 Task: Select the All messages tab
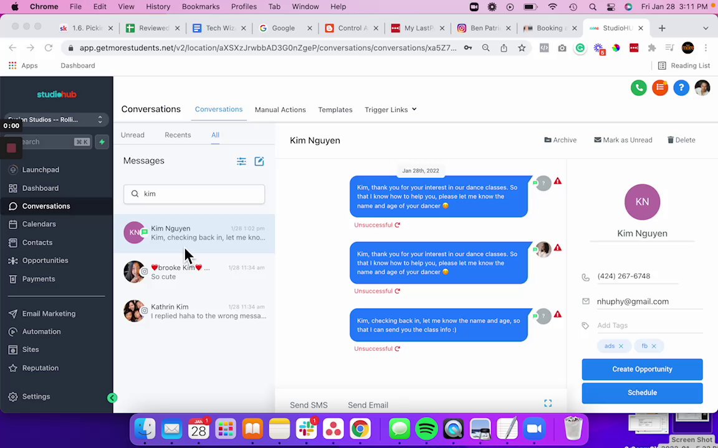point(215,135)
